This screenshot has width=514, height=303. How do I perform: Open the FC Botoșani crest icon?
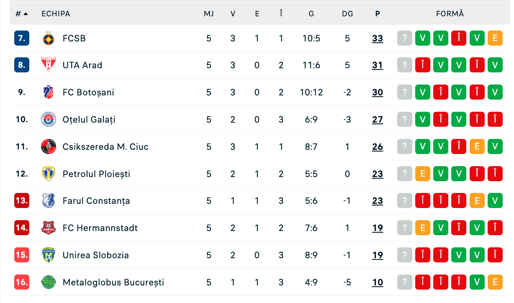[x=49, y=92]
